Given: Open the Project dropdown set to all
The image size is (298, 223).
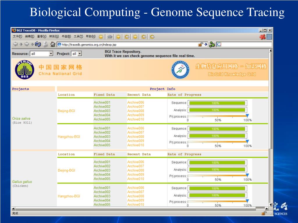Looking at the screenshot, I should (77, 54).
